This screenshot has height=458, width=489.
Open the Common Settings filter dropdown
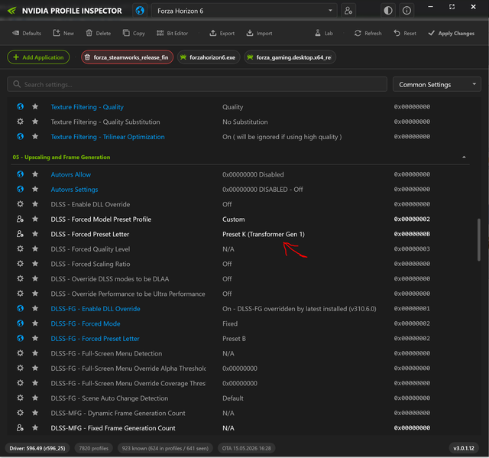[x=436, y=84]
